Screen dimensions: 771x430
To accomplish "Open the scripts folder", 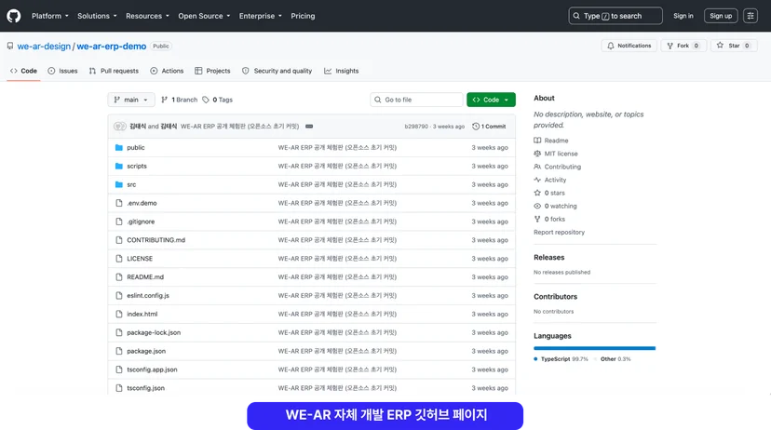I will pos(137,166).
